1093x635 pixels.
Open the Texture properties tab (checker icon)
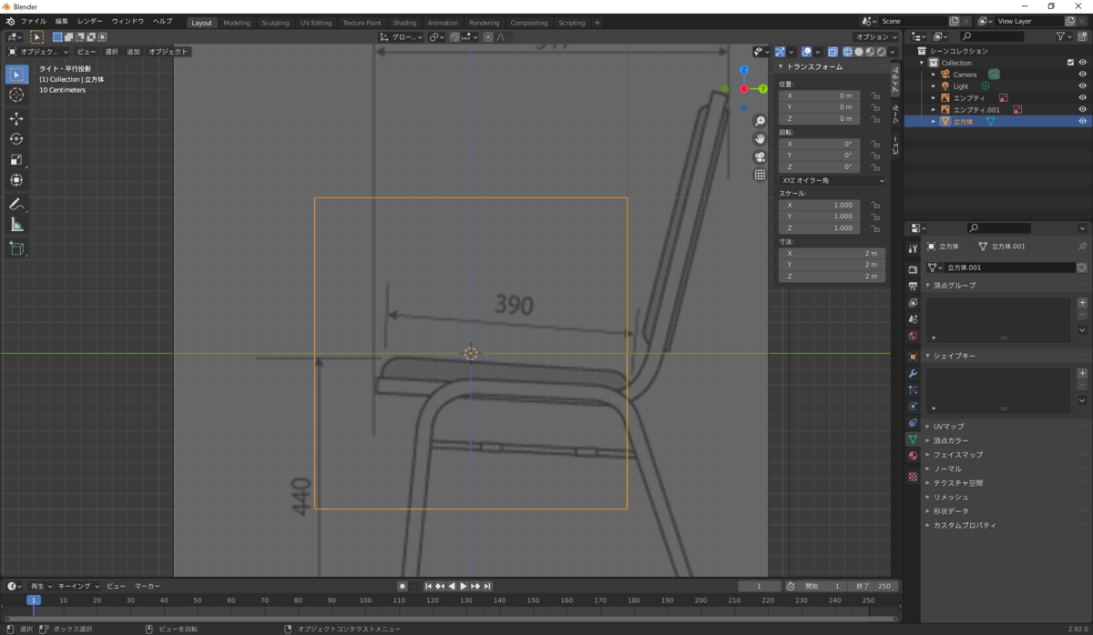(x=913, y=476)
